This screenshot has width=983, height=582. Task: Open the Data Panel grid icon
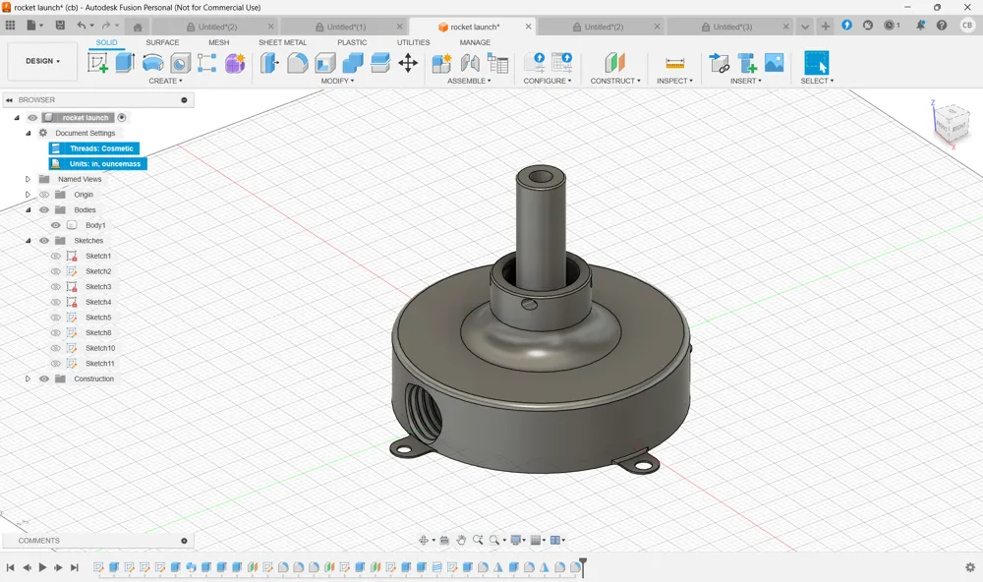10,26
